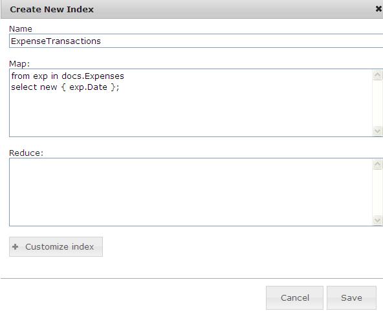Click the plus icon beside Customize index
Viewport: 383px width, 313px height.
click(x=15, y=246)
